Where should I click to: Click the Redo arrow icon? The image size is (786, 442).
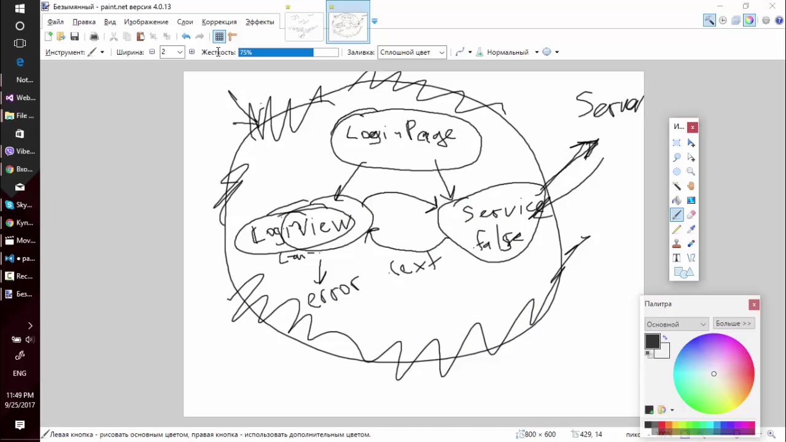(200, 37)
